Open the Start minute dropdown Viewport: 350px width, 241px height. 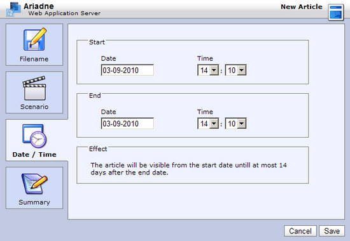(x=235, y=70)
